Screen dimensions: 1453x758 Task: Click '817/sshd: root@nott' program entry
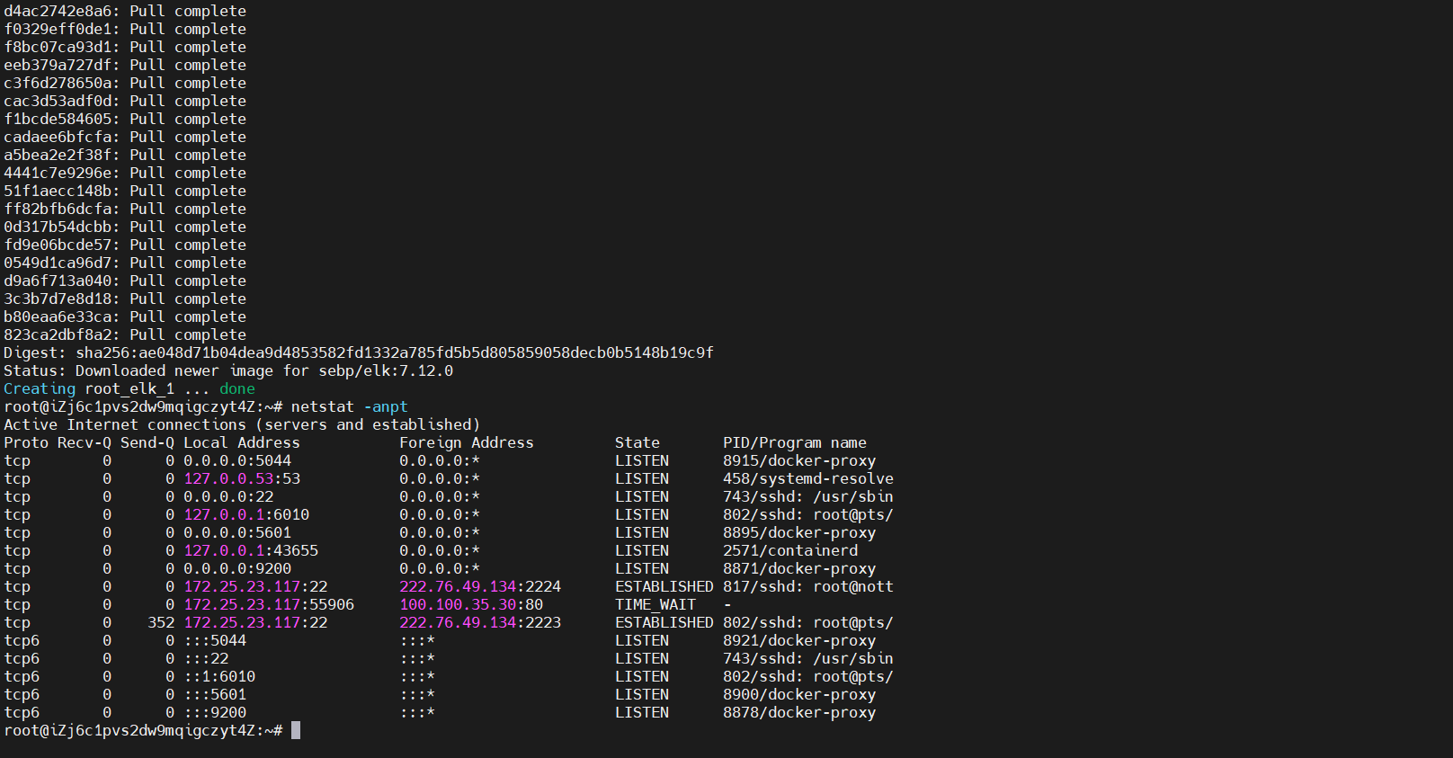click(808, 586)
